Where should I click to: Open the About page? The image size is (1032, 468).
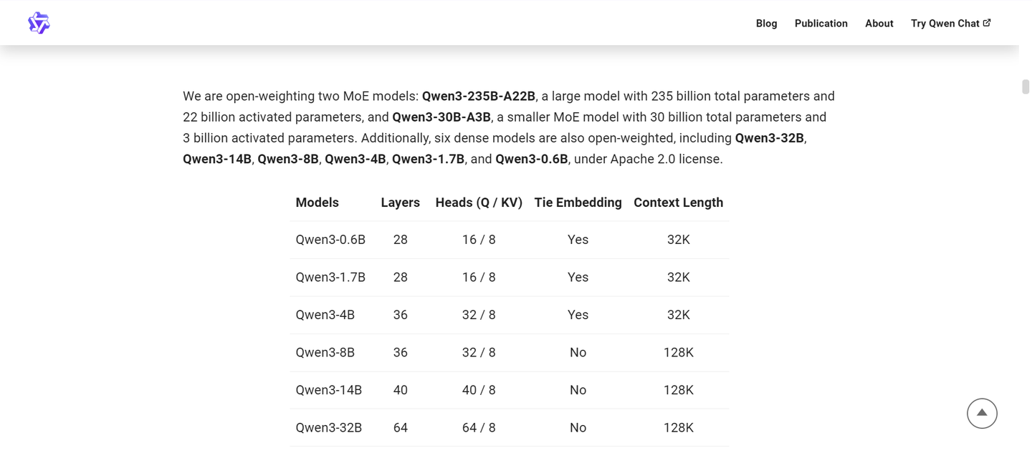879,24
